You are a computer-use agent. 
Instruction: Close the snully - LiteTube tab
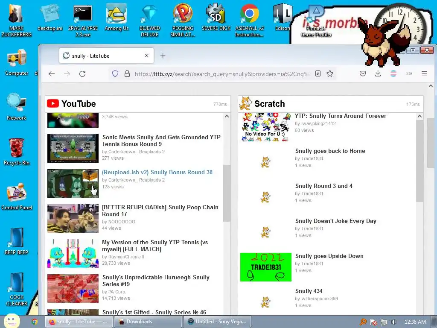point(147,56)
